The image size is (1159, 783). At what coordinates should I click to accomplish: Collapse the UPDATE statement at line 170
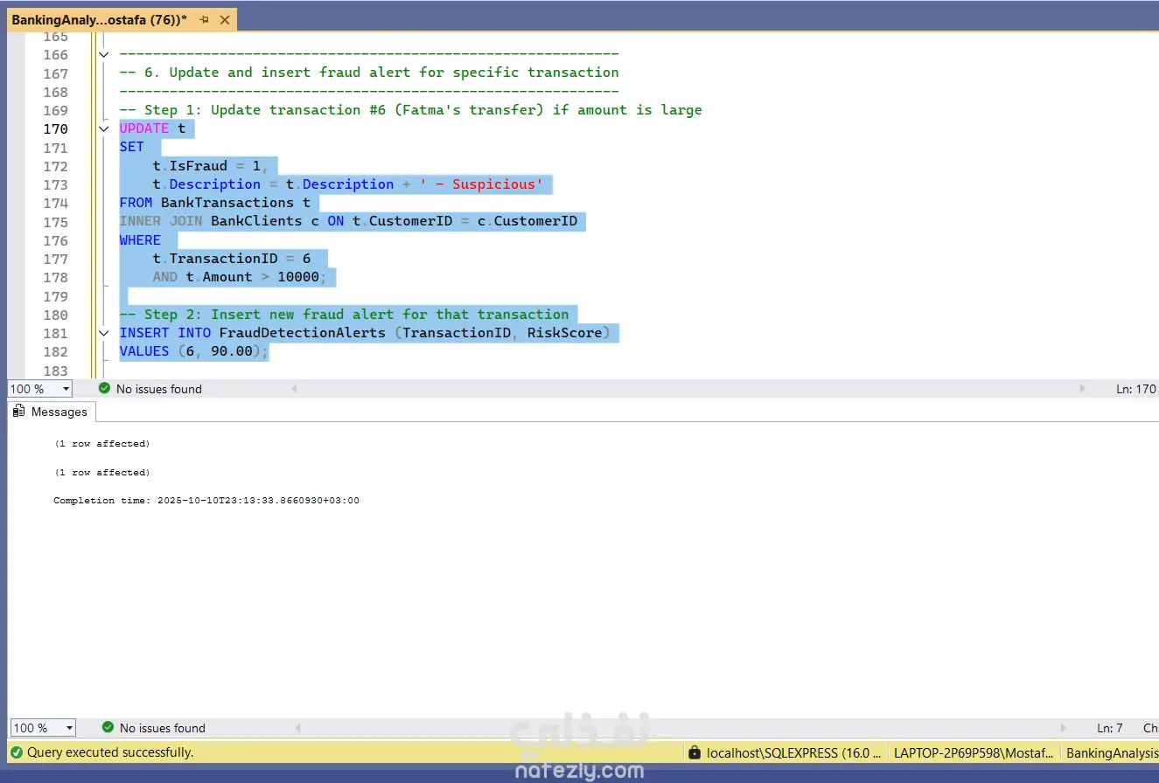(103, 128)
